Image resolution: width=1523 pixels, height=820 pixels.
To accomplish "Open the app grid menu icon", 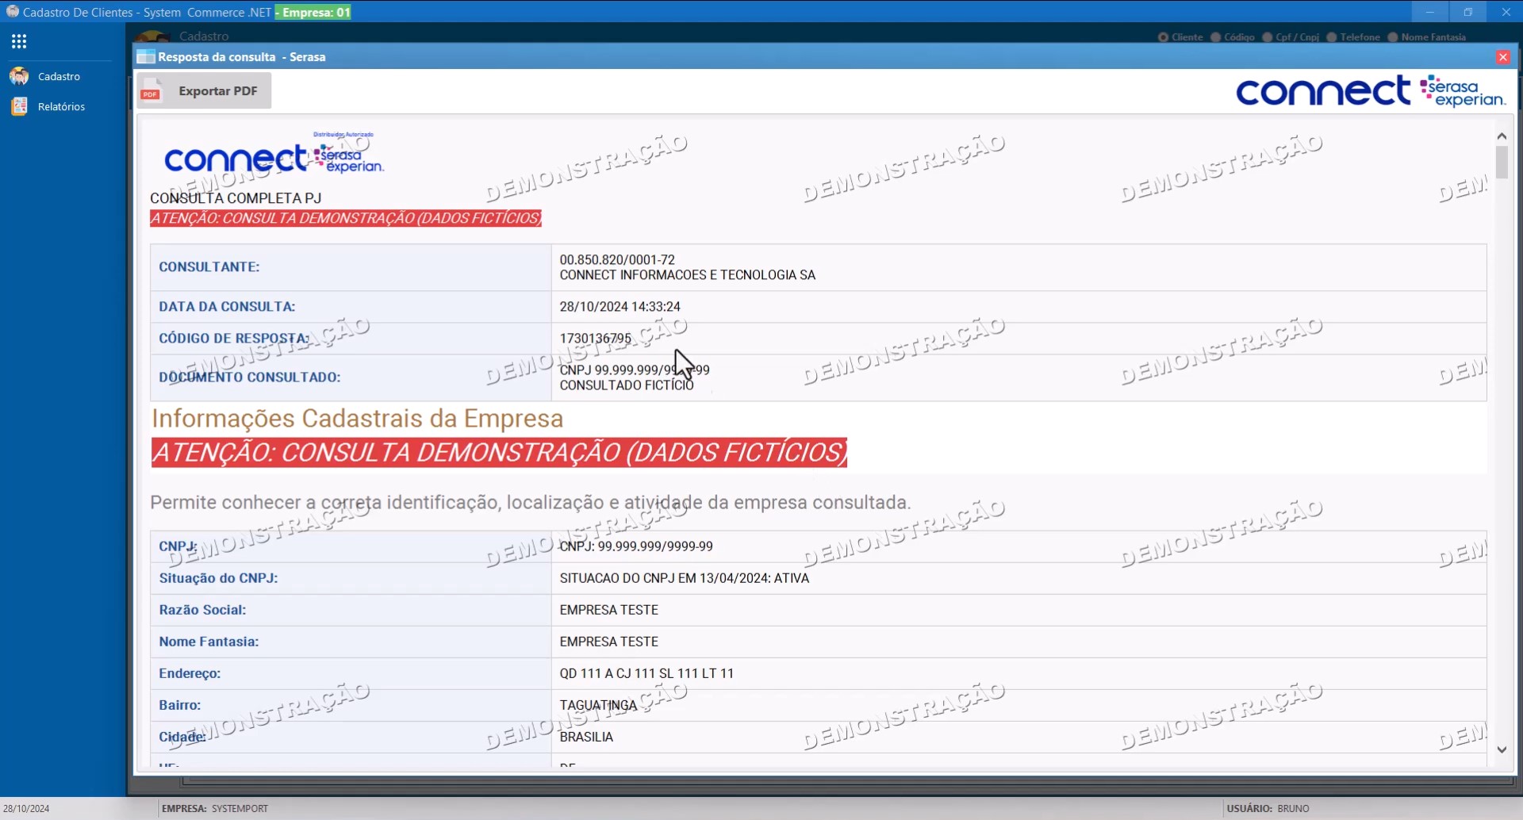I will 19,41.
